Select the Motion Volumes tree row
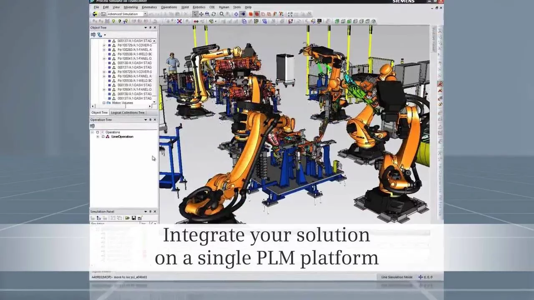Image resolution: width=534 pixels, height=300 pixels. point(122,103)
